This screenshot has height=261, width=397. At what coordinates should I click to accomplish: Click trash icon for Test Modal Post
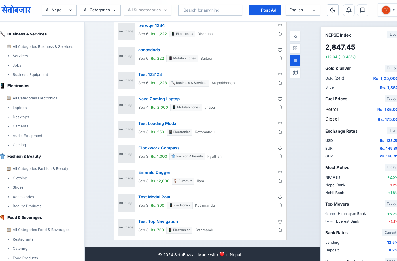[280, 205]
